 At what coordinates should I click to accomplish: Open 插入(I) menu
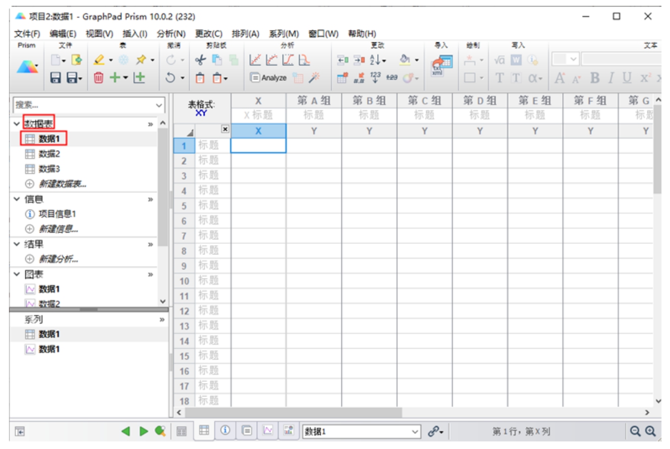[x=135, y=34]
